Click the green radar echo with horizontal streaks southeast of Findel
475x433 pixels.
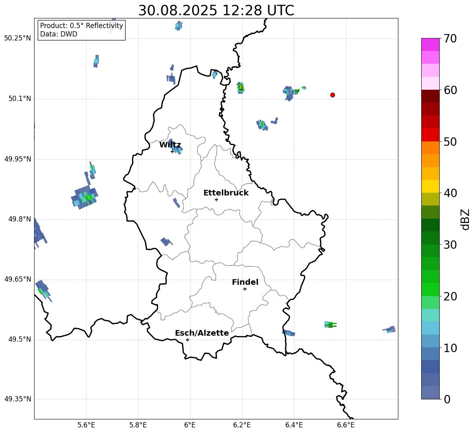click(x=330, y=324)
